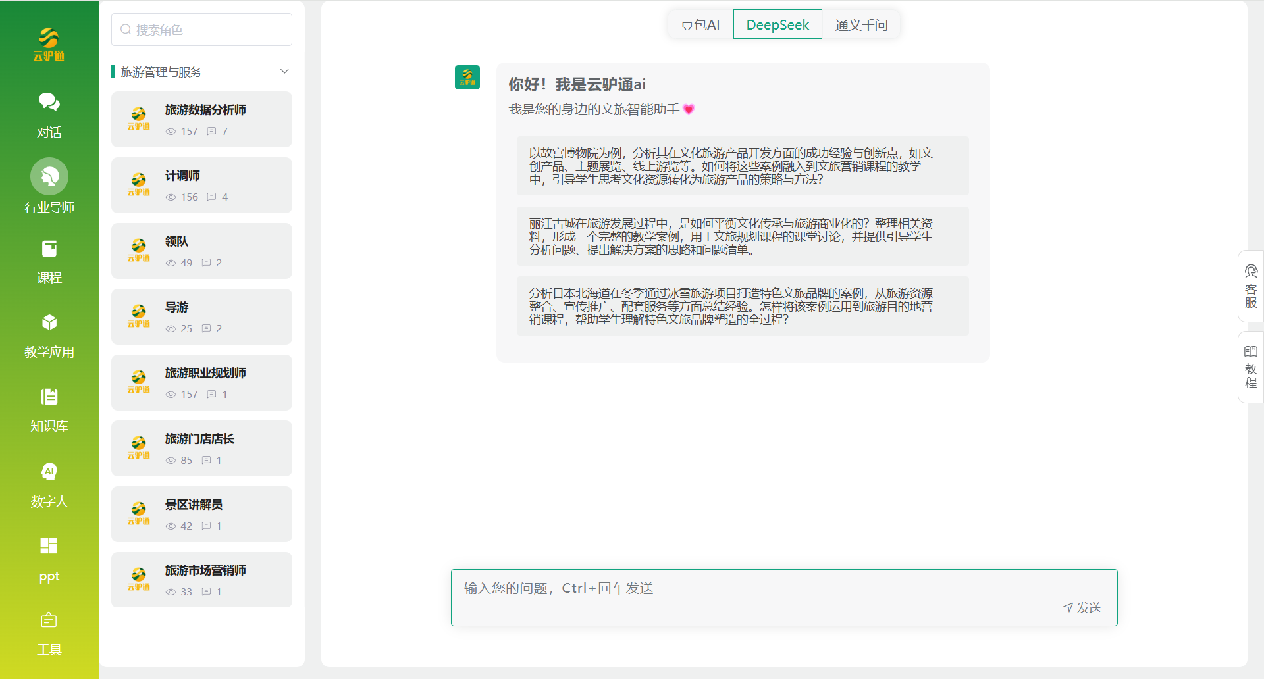This screenshot has width=1264, height=679.
Task: Click the 搜索角色 search field
Action: pyautogui.click(x=201, y=29)
